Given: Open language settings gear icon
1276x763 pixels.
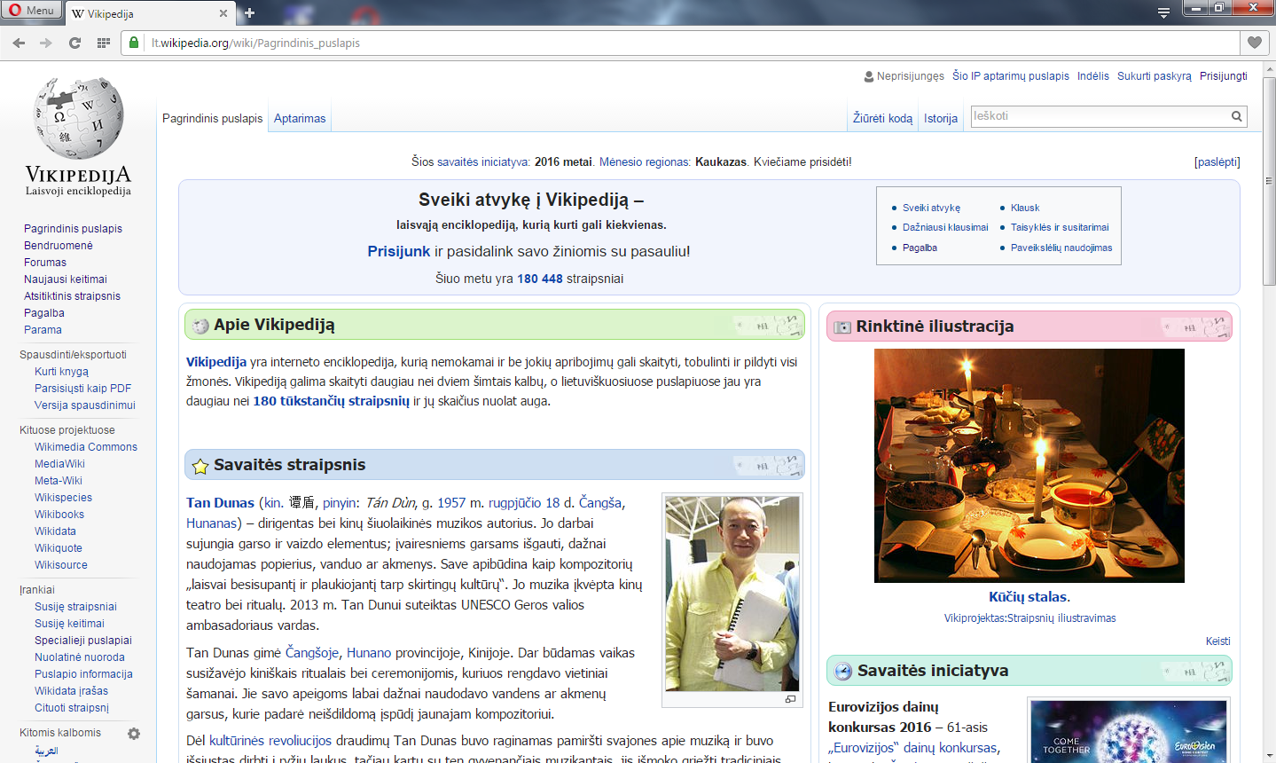Looking at the screenshot, I should (x=134, y=734).
